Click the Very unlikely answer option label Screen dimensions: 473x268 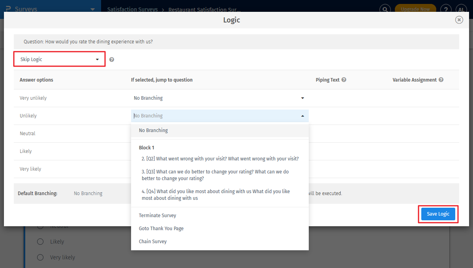[33, 98]
